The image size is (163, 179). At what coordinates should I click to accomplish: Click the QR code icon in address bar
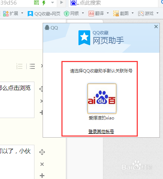coord(36,2)
